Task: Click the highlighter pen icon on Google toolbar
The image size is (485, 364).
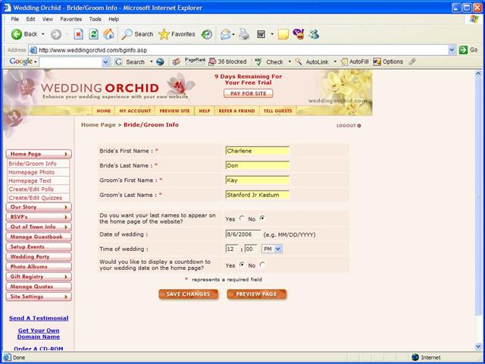Action: click(411, 61)
